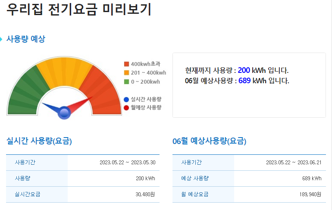This screenshot has height=210, width=332.
Task: Click the 실시간 사용량(요금) table heading
Action: click(39, 141)
